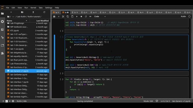Interrupt the kernel with stop icon

point(81,16)
